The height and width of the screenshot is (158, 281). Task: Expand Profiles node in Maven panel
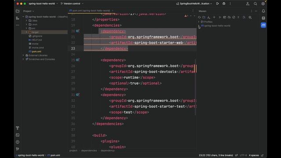[199, 22]
